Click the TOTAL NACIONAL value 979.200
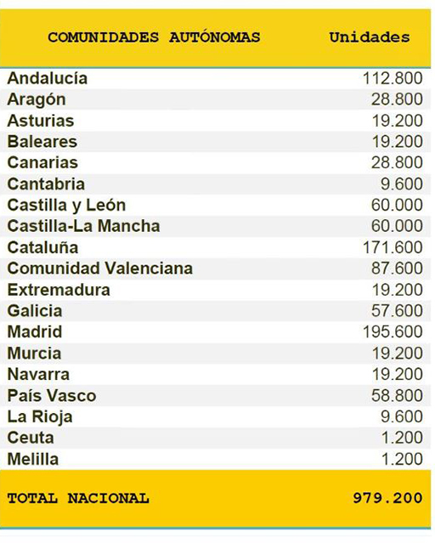Screen dimensions: 435x543 [388, 498]
